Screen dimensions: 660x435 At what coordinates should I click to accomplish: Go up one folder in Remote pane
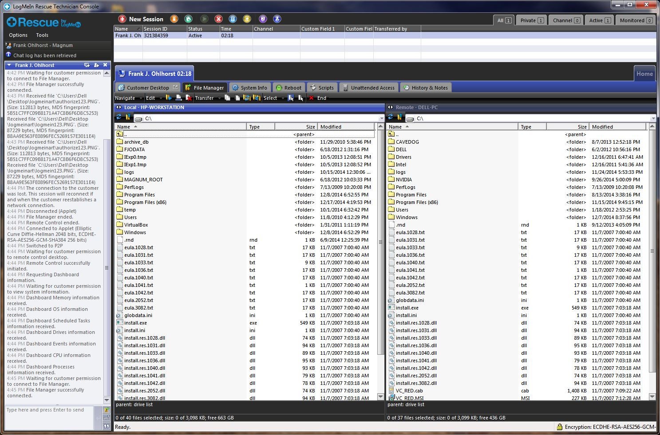399,117
